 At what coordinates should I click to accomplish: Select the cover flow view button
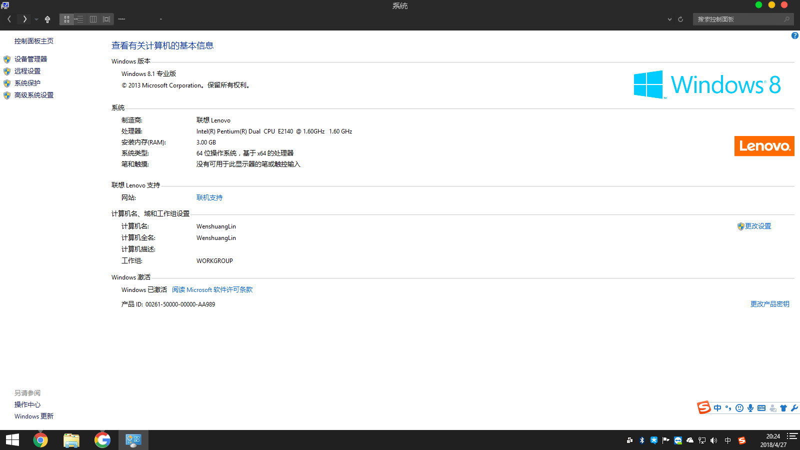pyautogui.click(x=106, y=19)
